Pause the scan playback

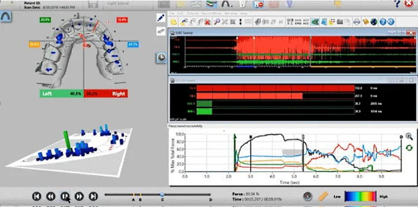65,197
